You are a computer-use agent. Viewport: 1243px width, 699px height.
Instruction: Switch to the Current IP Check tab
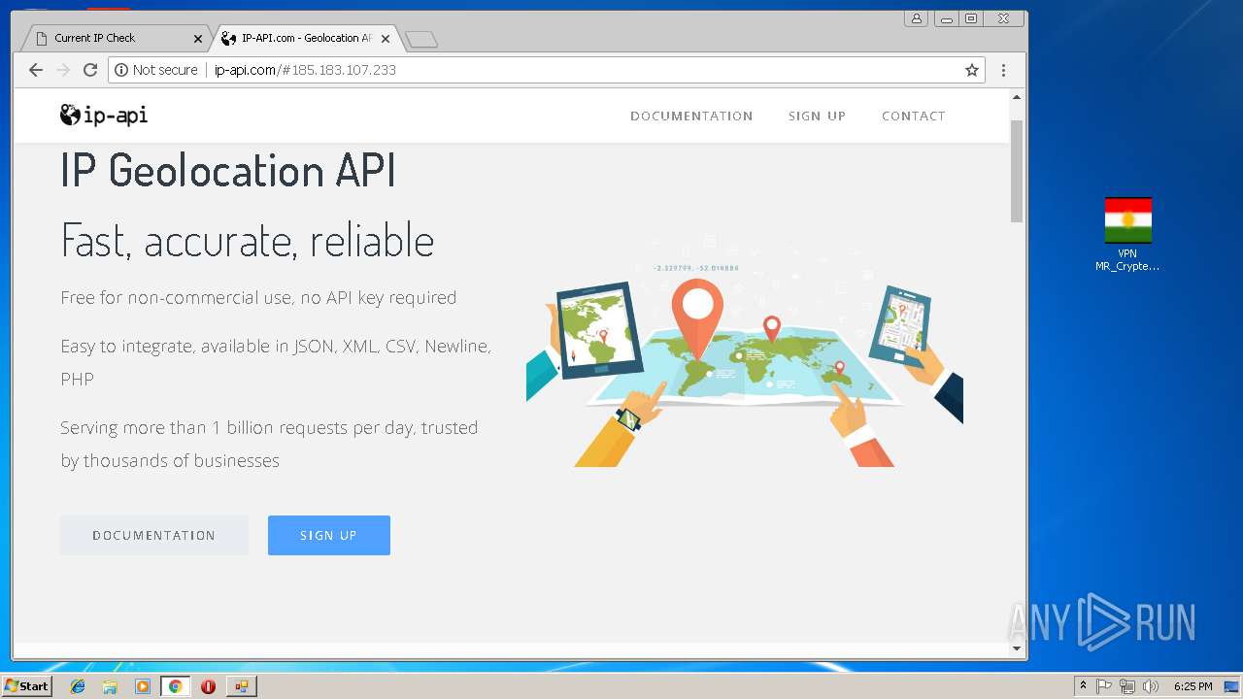[117, 38]
